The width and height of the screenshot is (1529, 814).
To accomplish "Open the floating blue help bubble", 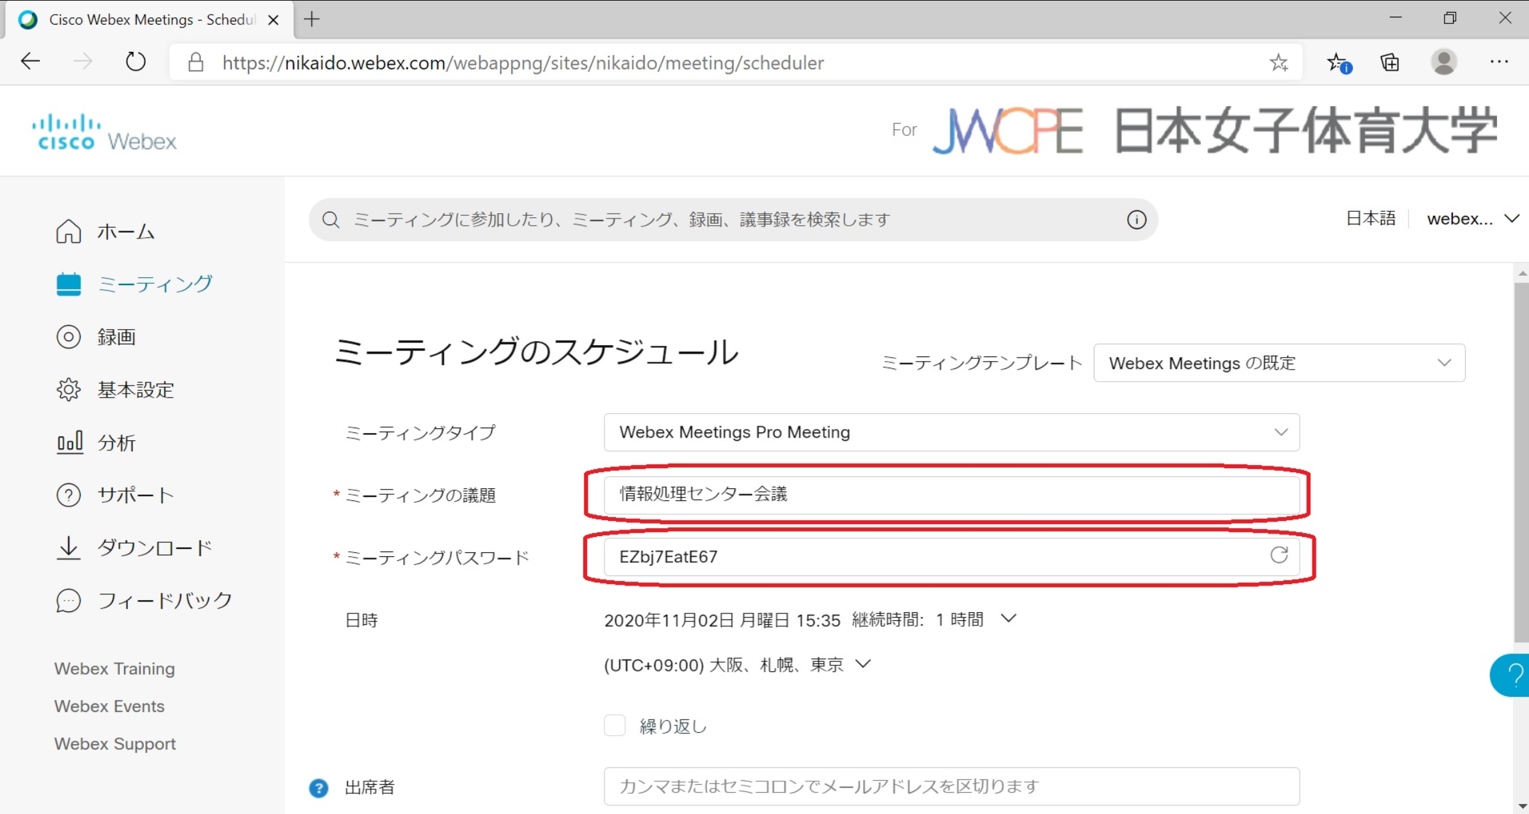I will click(x=1511, y=675).
